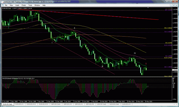
Task: Switch to the GBPUSD,H4 chart tab
Action: [68, 104]
